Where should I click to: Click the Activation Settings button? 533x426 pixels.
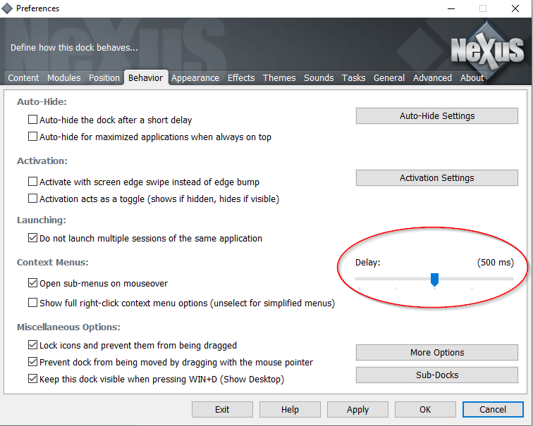tap(437, 178)
